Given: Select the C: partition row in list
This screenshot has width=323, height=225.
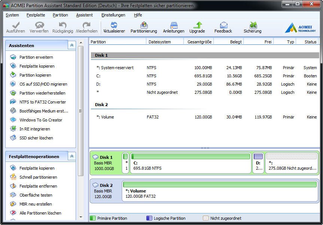Looking at the screenshot, I should [x=205, y=76].
